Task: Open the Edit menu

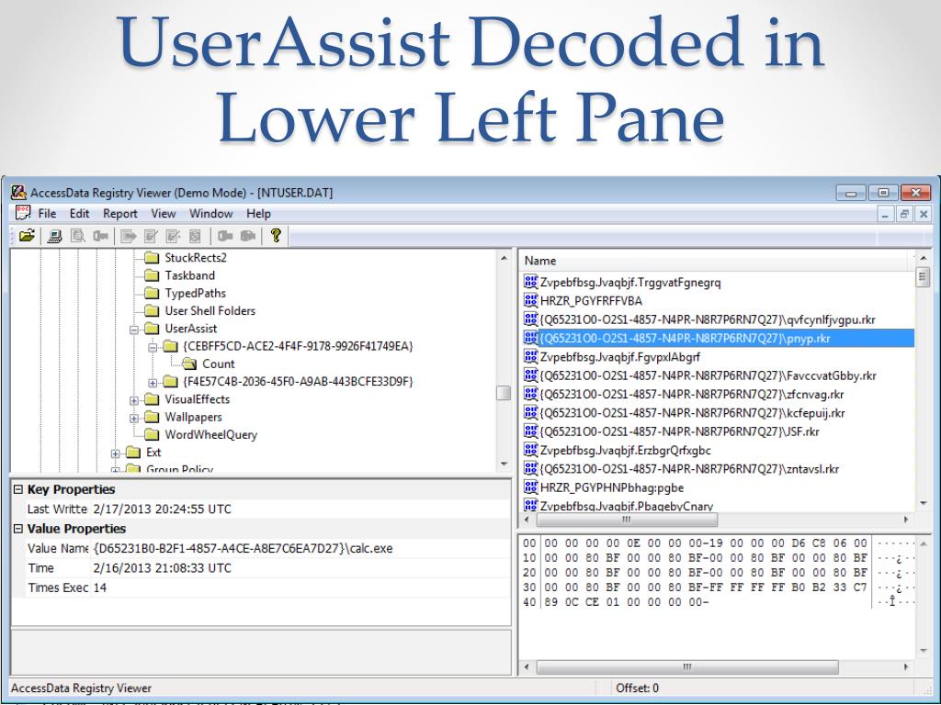Action: 79,213
